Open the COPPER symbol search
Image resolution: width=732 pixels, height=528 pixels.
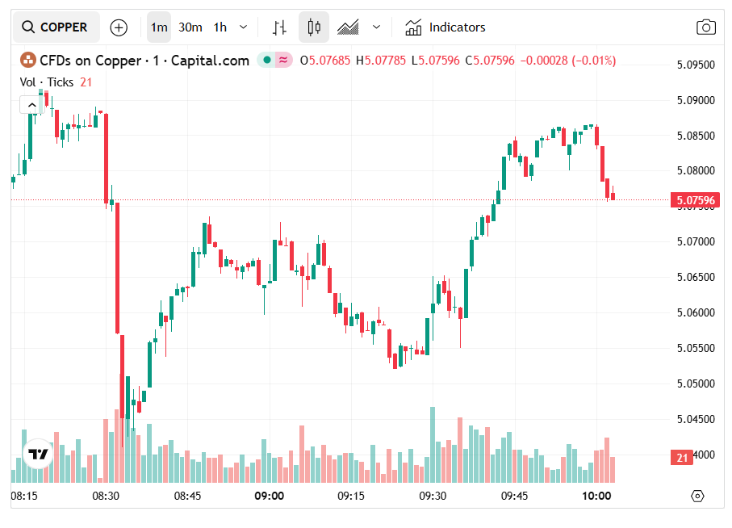tap(55, 27)
